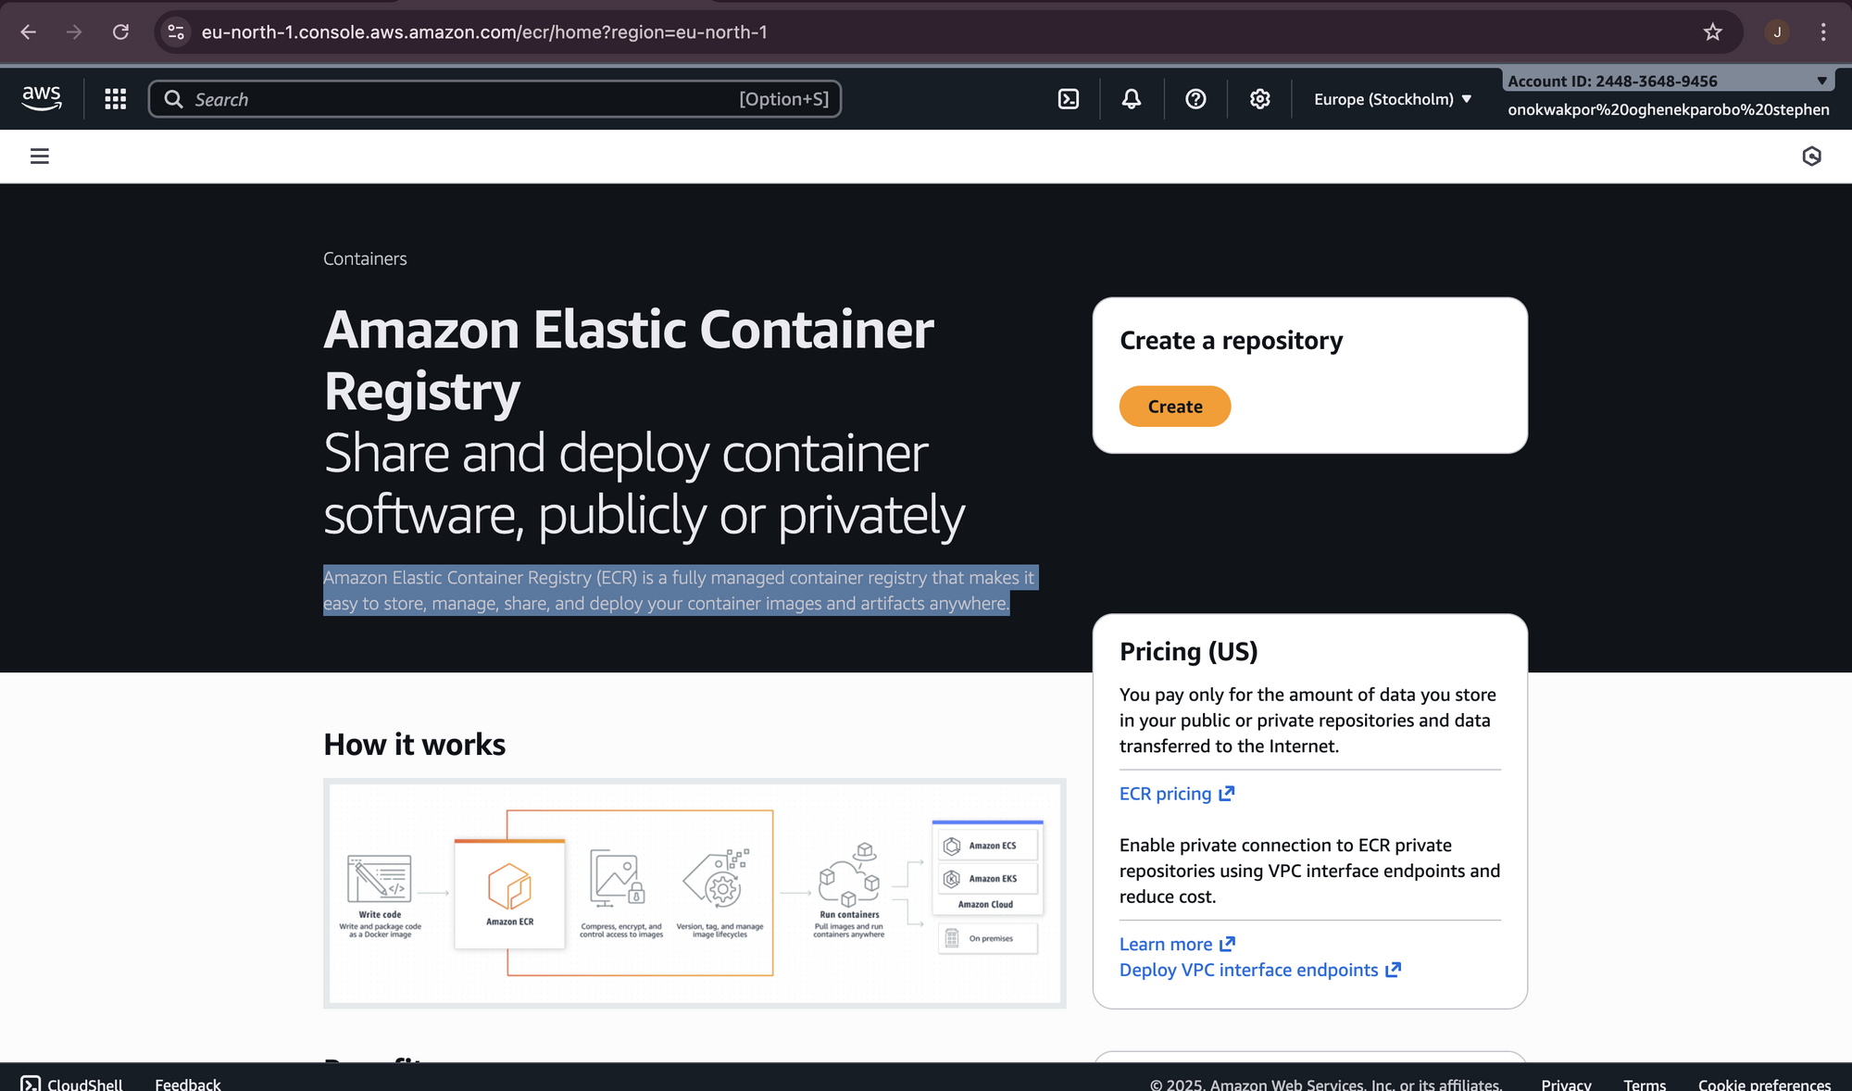Open the settings gear in AWS header
1852x1091 pixels.
[x=1259, y=99]
